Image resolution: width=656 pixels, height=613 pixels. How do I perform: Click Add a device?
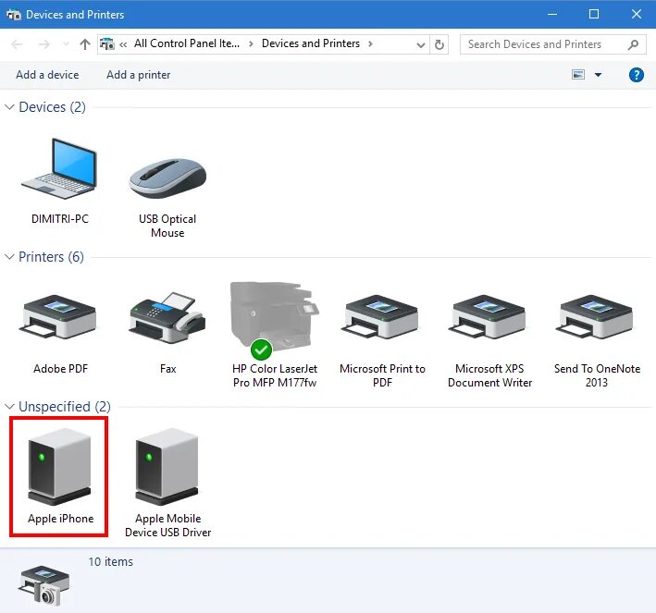47,75
